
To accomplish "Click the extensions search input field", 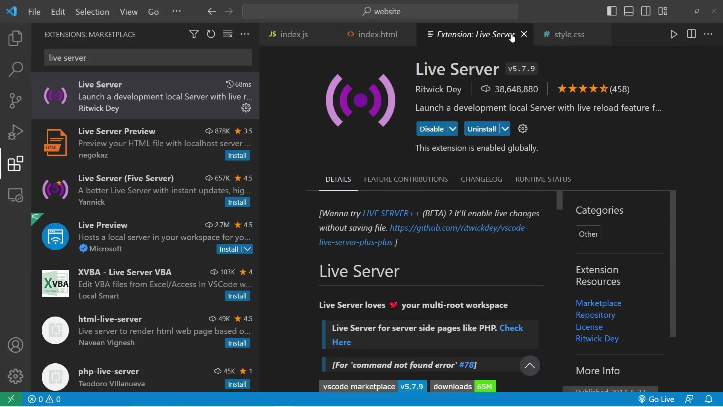I will [148, 58].
